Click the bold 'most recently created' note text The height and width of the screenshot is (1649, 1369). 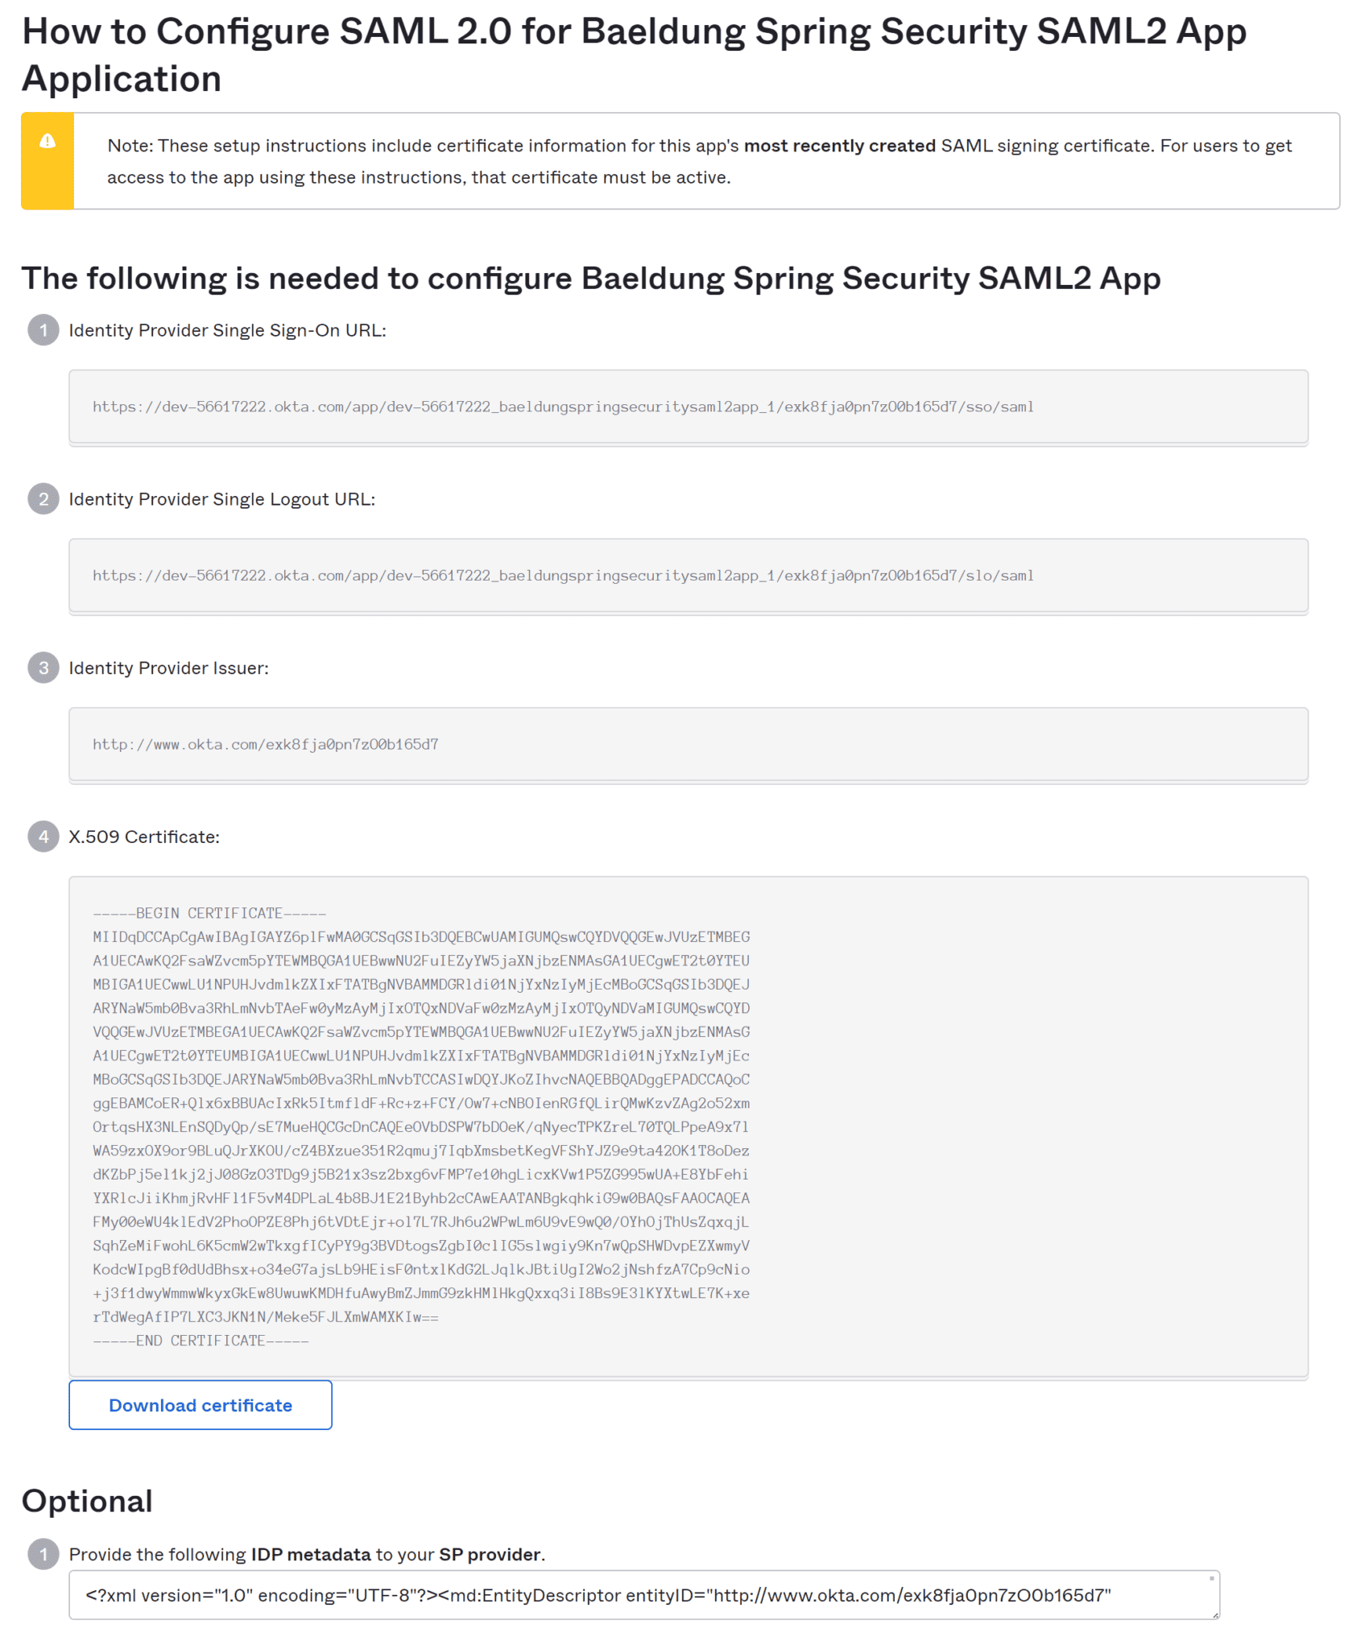pyautogui.click(x=841, y=146)
